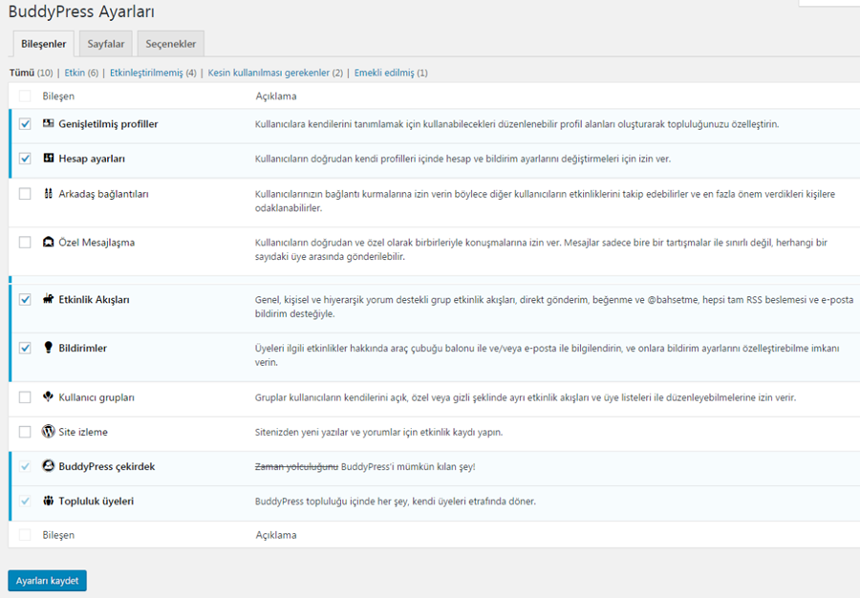Image resolution: width=860 pixels, height=598 pixels.
Task: Click the Arkadaş bağlantıları component icon
Action: [x=49, y=193]
